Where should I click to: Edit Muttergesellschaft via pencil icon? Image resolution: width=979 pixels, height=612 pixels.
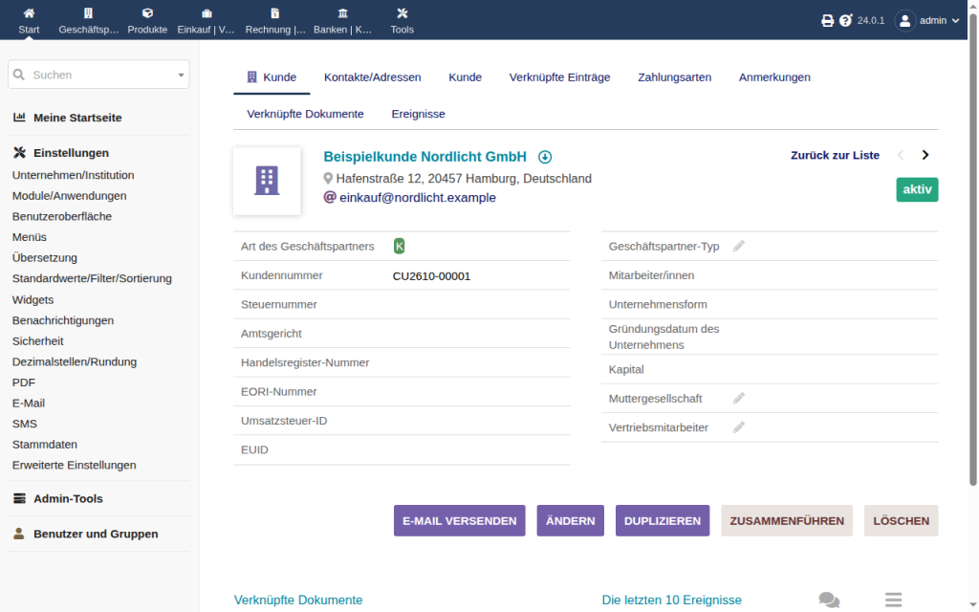click(739, 399)
